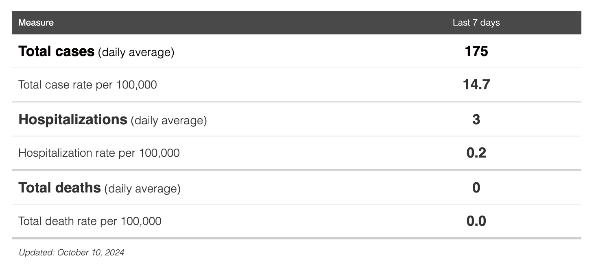Select the total deaths daily average value 0
This screenshot has width=594, height=268.
click(476, 188)
